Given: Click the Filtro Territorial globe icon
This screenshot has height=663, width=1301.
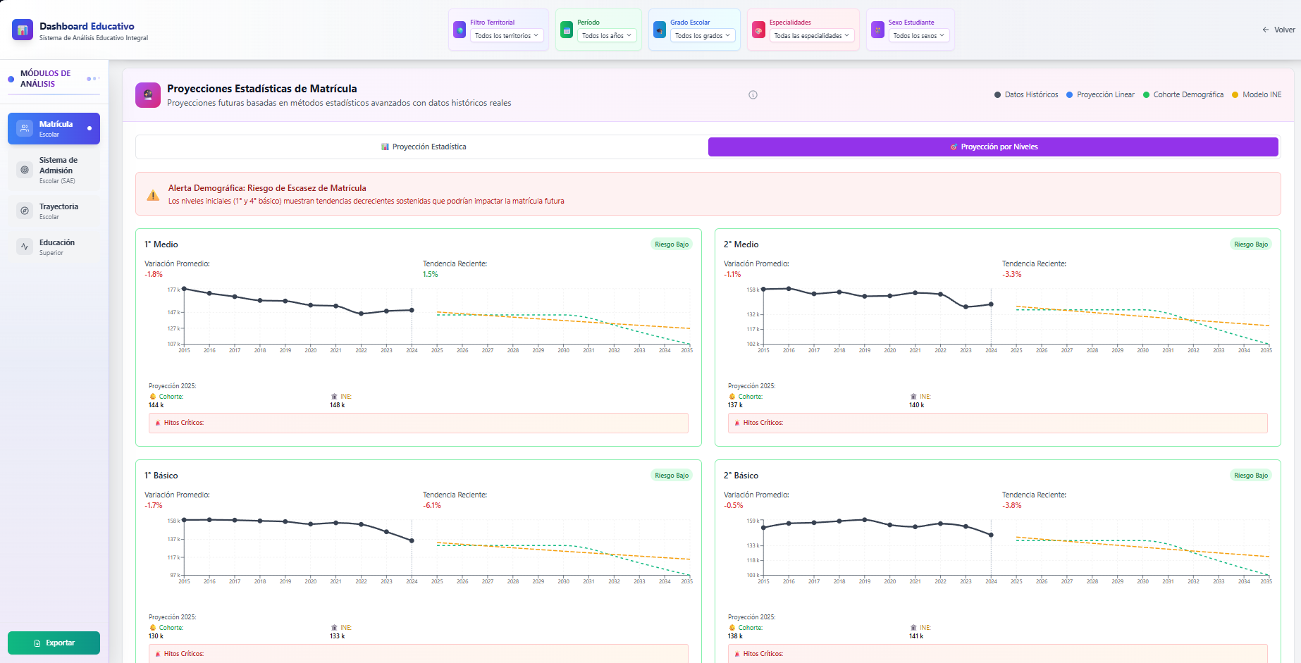Looking at the screenshot, I should tap(460, 30).
